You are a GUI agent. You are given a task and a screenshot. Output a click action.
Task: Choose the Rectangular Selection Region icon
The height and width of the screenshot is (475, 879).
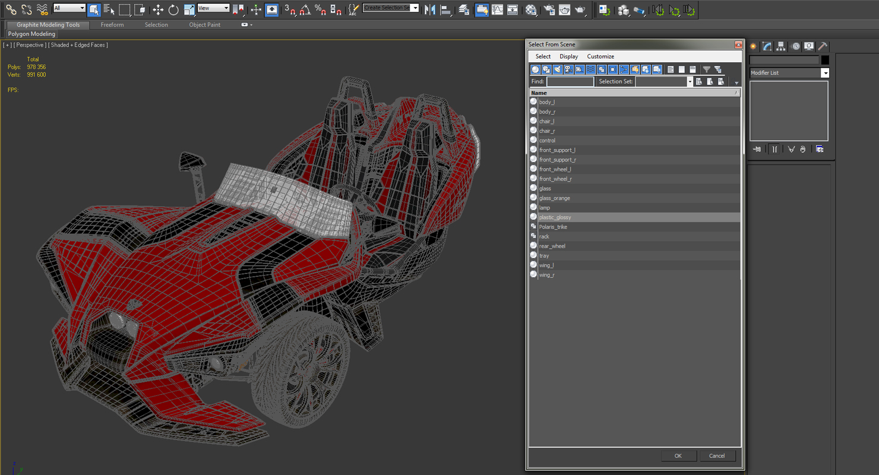click(125, 9)
